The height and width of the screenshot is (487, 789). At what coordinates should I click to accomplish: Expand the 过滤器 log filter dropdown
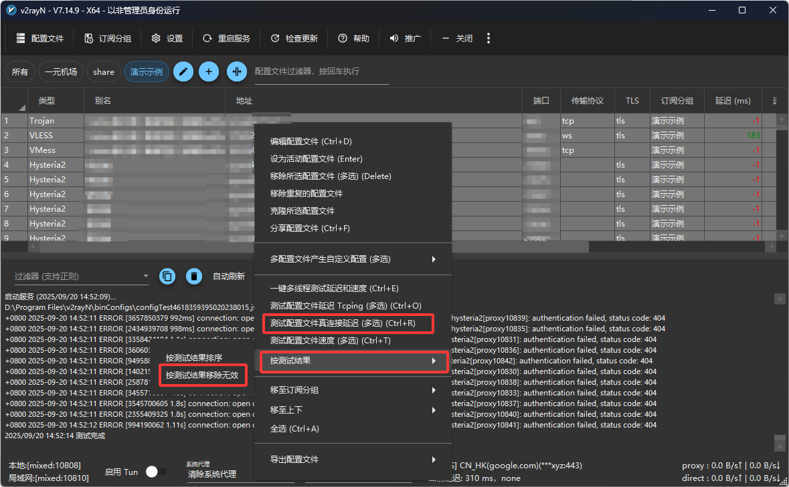point(146,276)
